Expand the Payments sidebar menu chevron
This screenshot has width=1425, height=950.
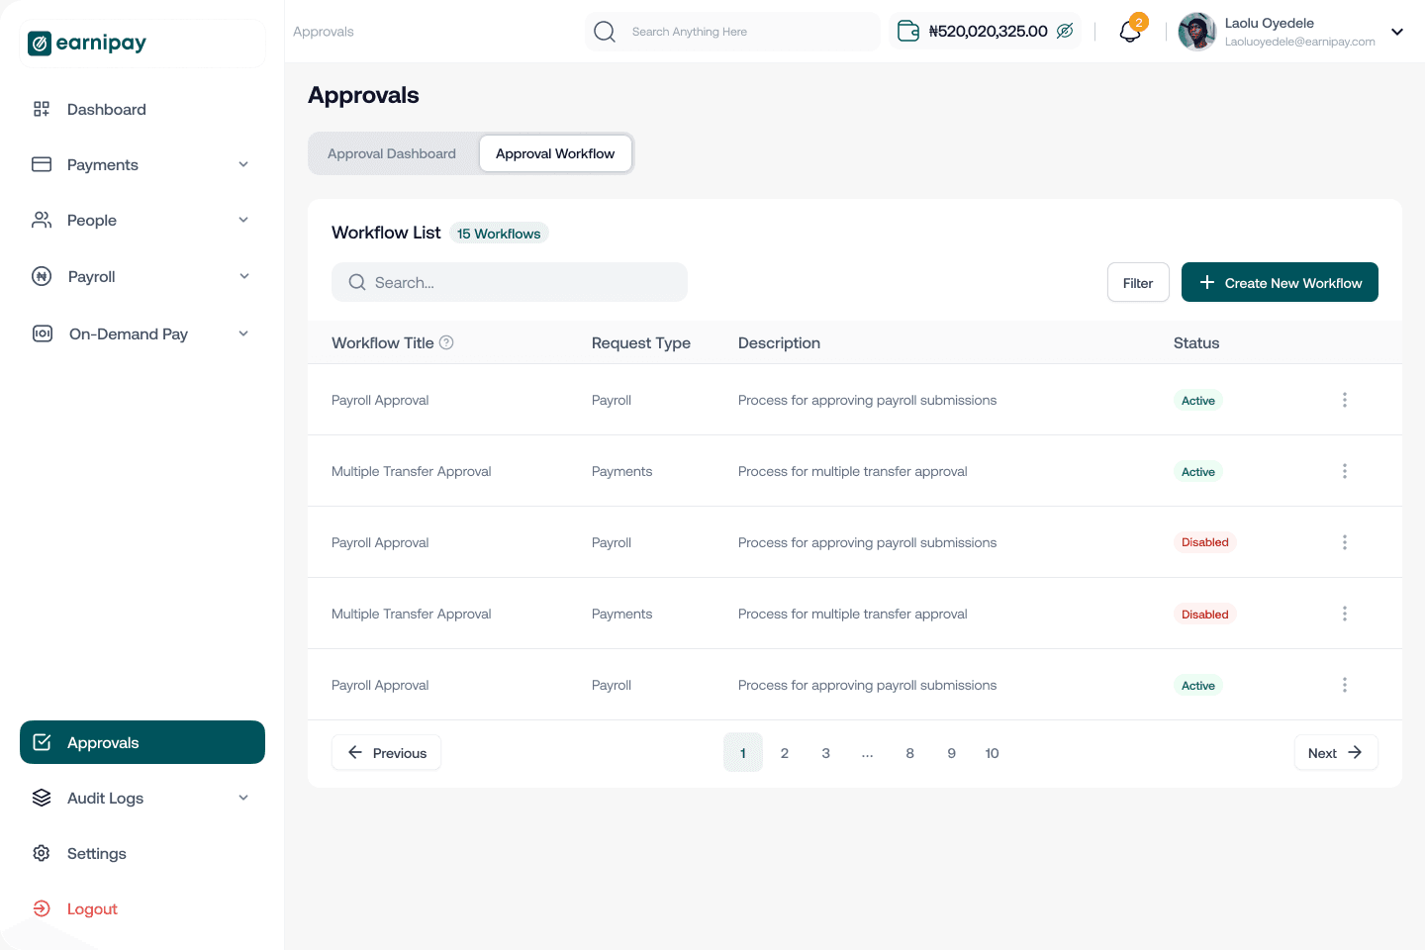243,164
